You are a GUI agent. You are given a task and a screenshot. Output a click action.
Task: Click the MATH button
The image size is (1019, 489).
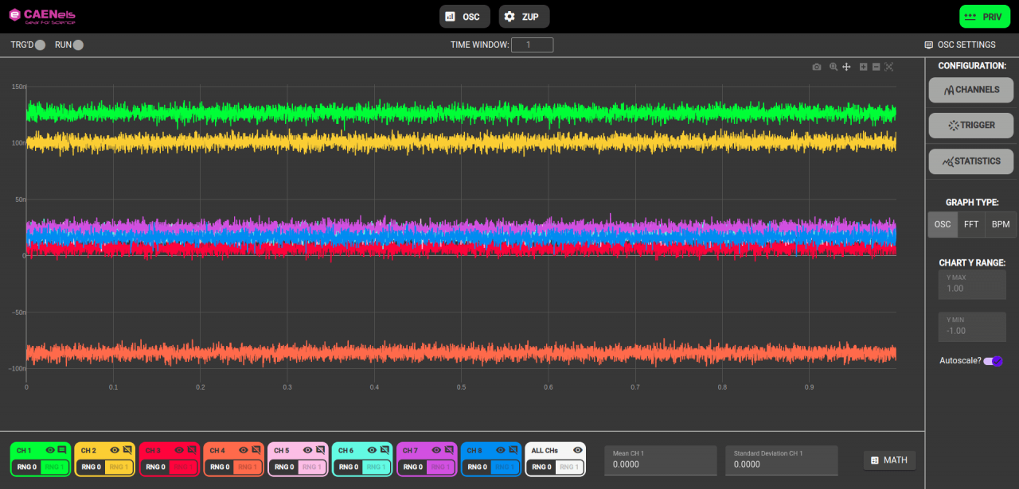pos(889,460)
